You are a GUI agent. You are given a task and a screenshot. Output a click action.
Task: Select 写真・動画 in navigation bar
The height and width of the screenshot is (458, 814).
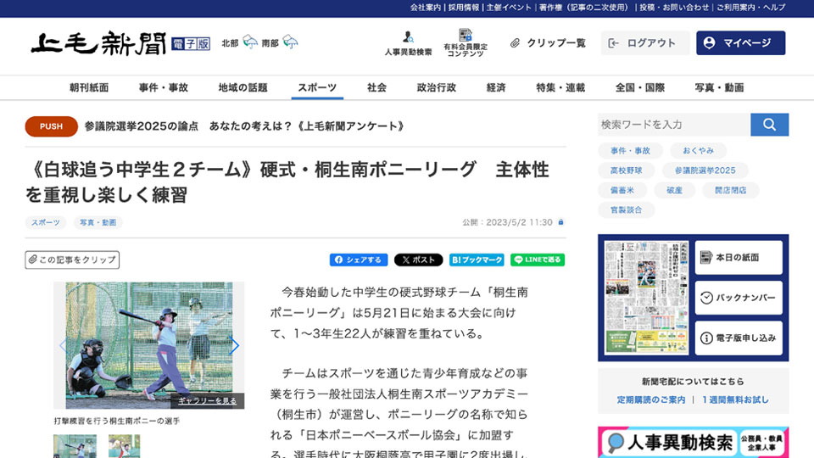720,87
